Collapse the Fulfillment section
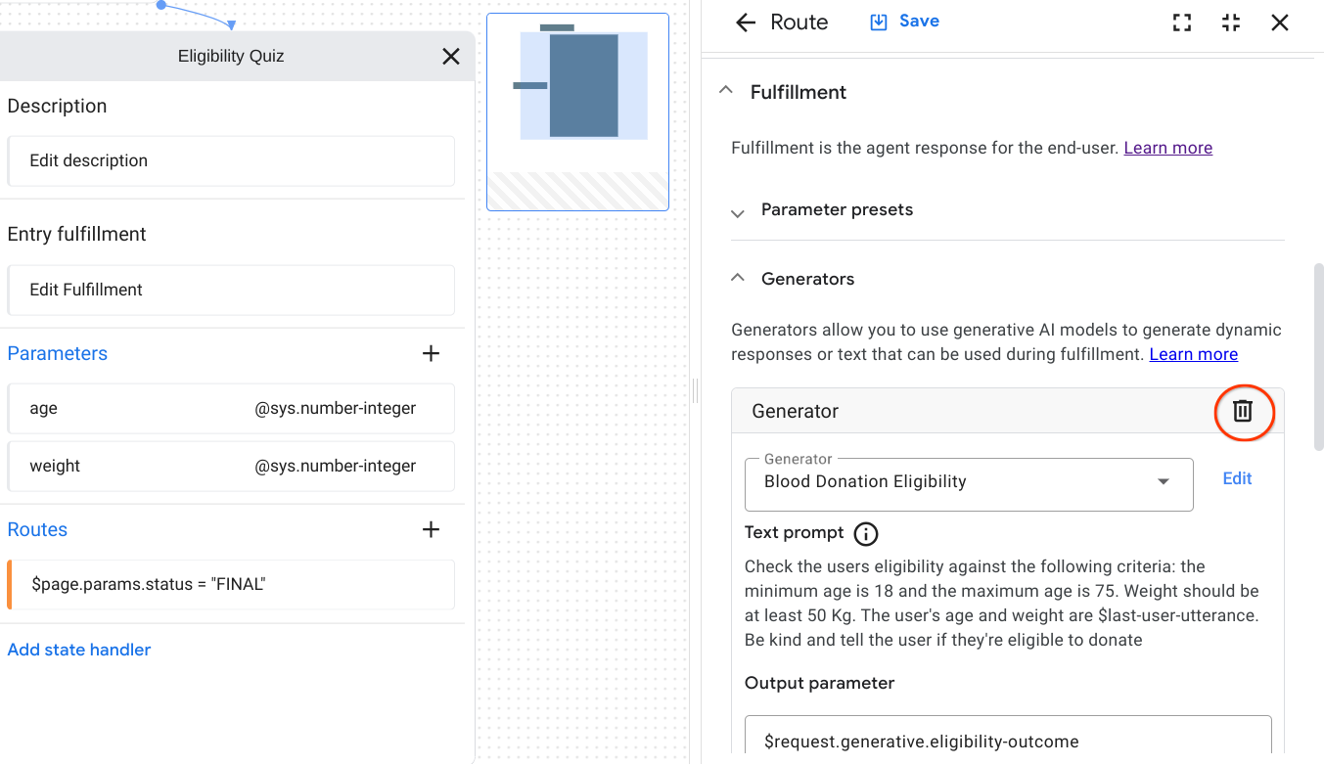The width and height of the screenshot is (1324, 765). pyautogui.click(x=726, y=91)
